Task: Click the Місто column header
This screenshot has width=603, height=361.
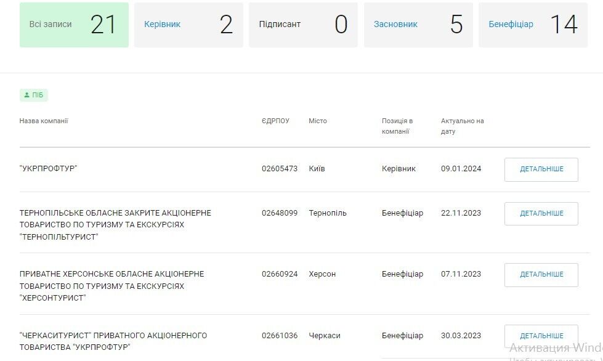Action: click(318, 121)
